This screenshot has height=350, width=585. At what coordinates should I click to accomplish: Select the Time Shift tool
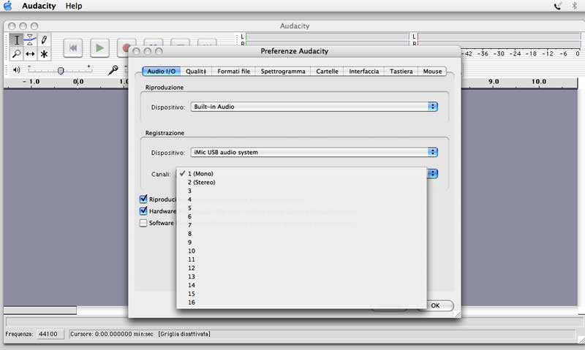[30, 53]
